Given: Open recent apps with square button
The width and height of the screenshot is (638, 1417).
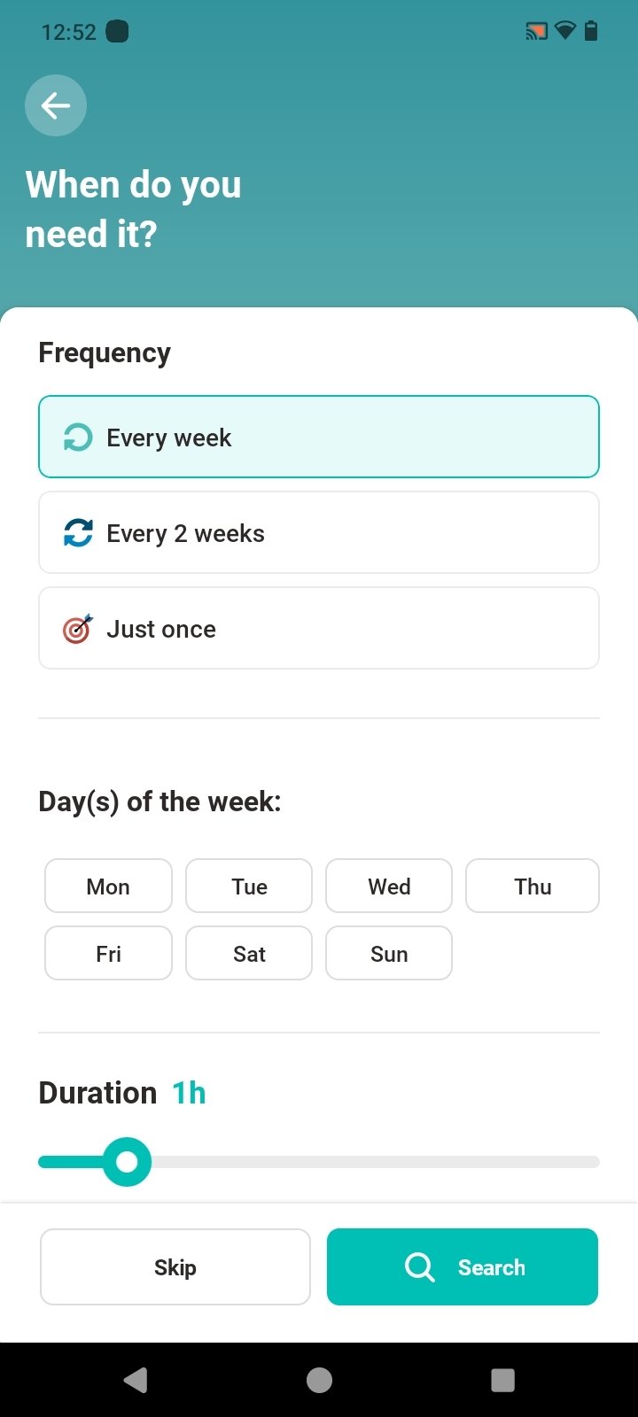Looking at the screenshot, I should (x=502, y=1380).
